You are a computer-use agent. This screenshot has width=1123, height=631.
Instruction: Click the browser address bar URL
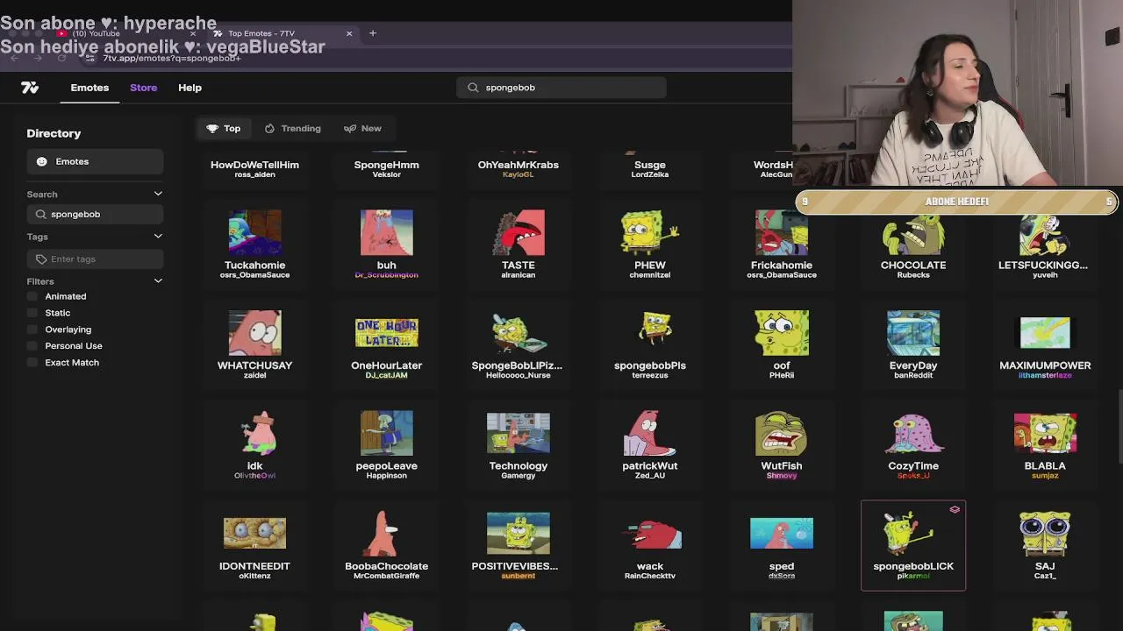coord(172,58)
